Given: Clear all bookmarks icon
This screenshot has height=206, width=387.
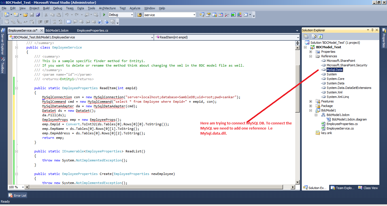Looking at the screenshot, I should click(112, 22).
